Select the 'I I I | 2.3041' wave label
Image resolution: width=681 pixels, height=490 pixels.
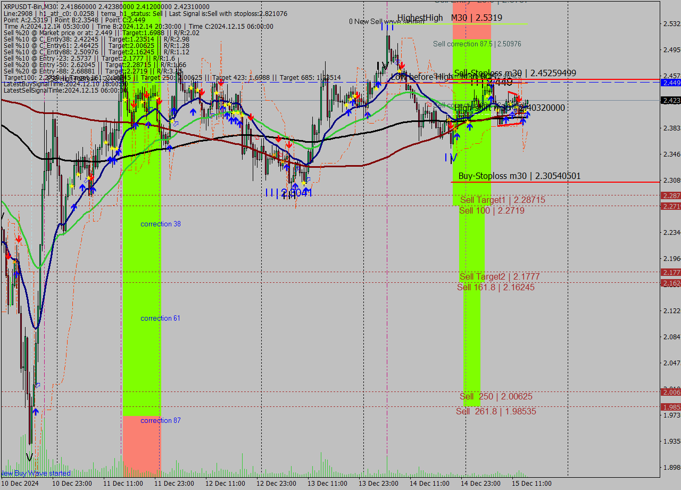(x=288, y=193)
